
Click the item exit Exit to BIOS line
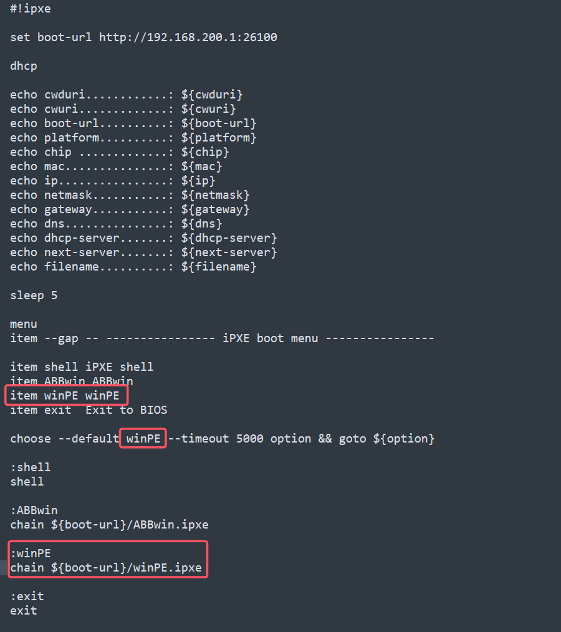tap(89, 410)
